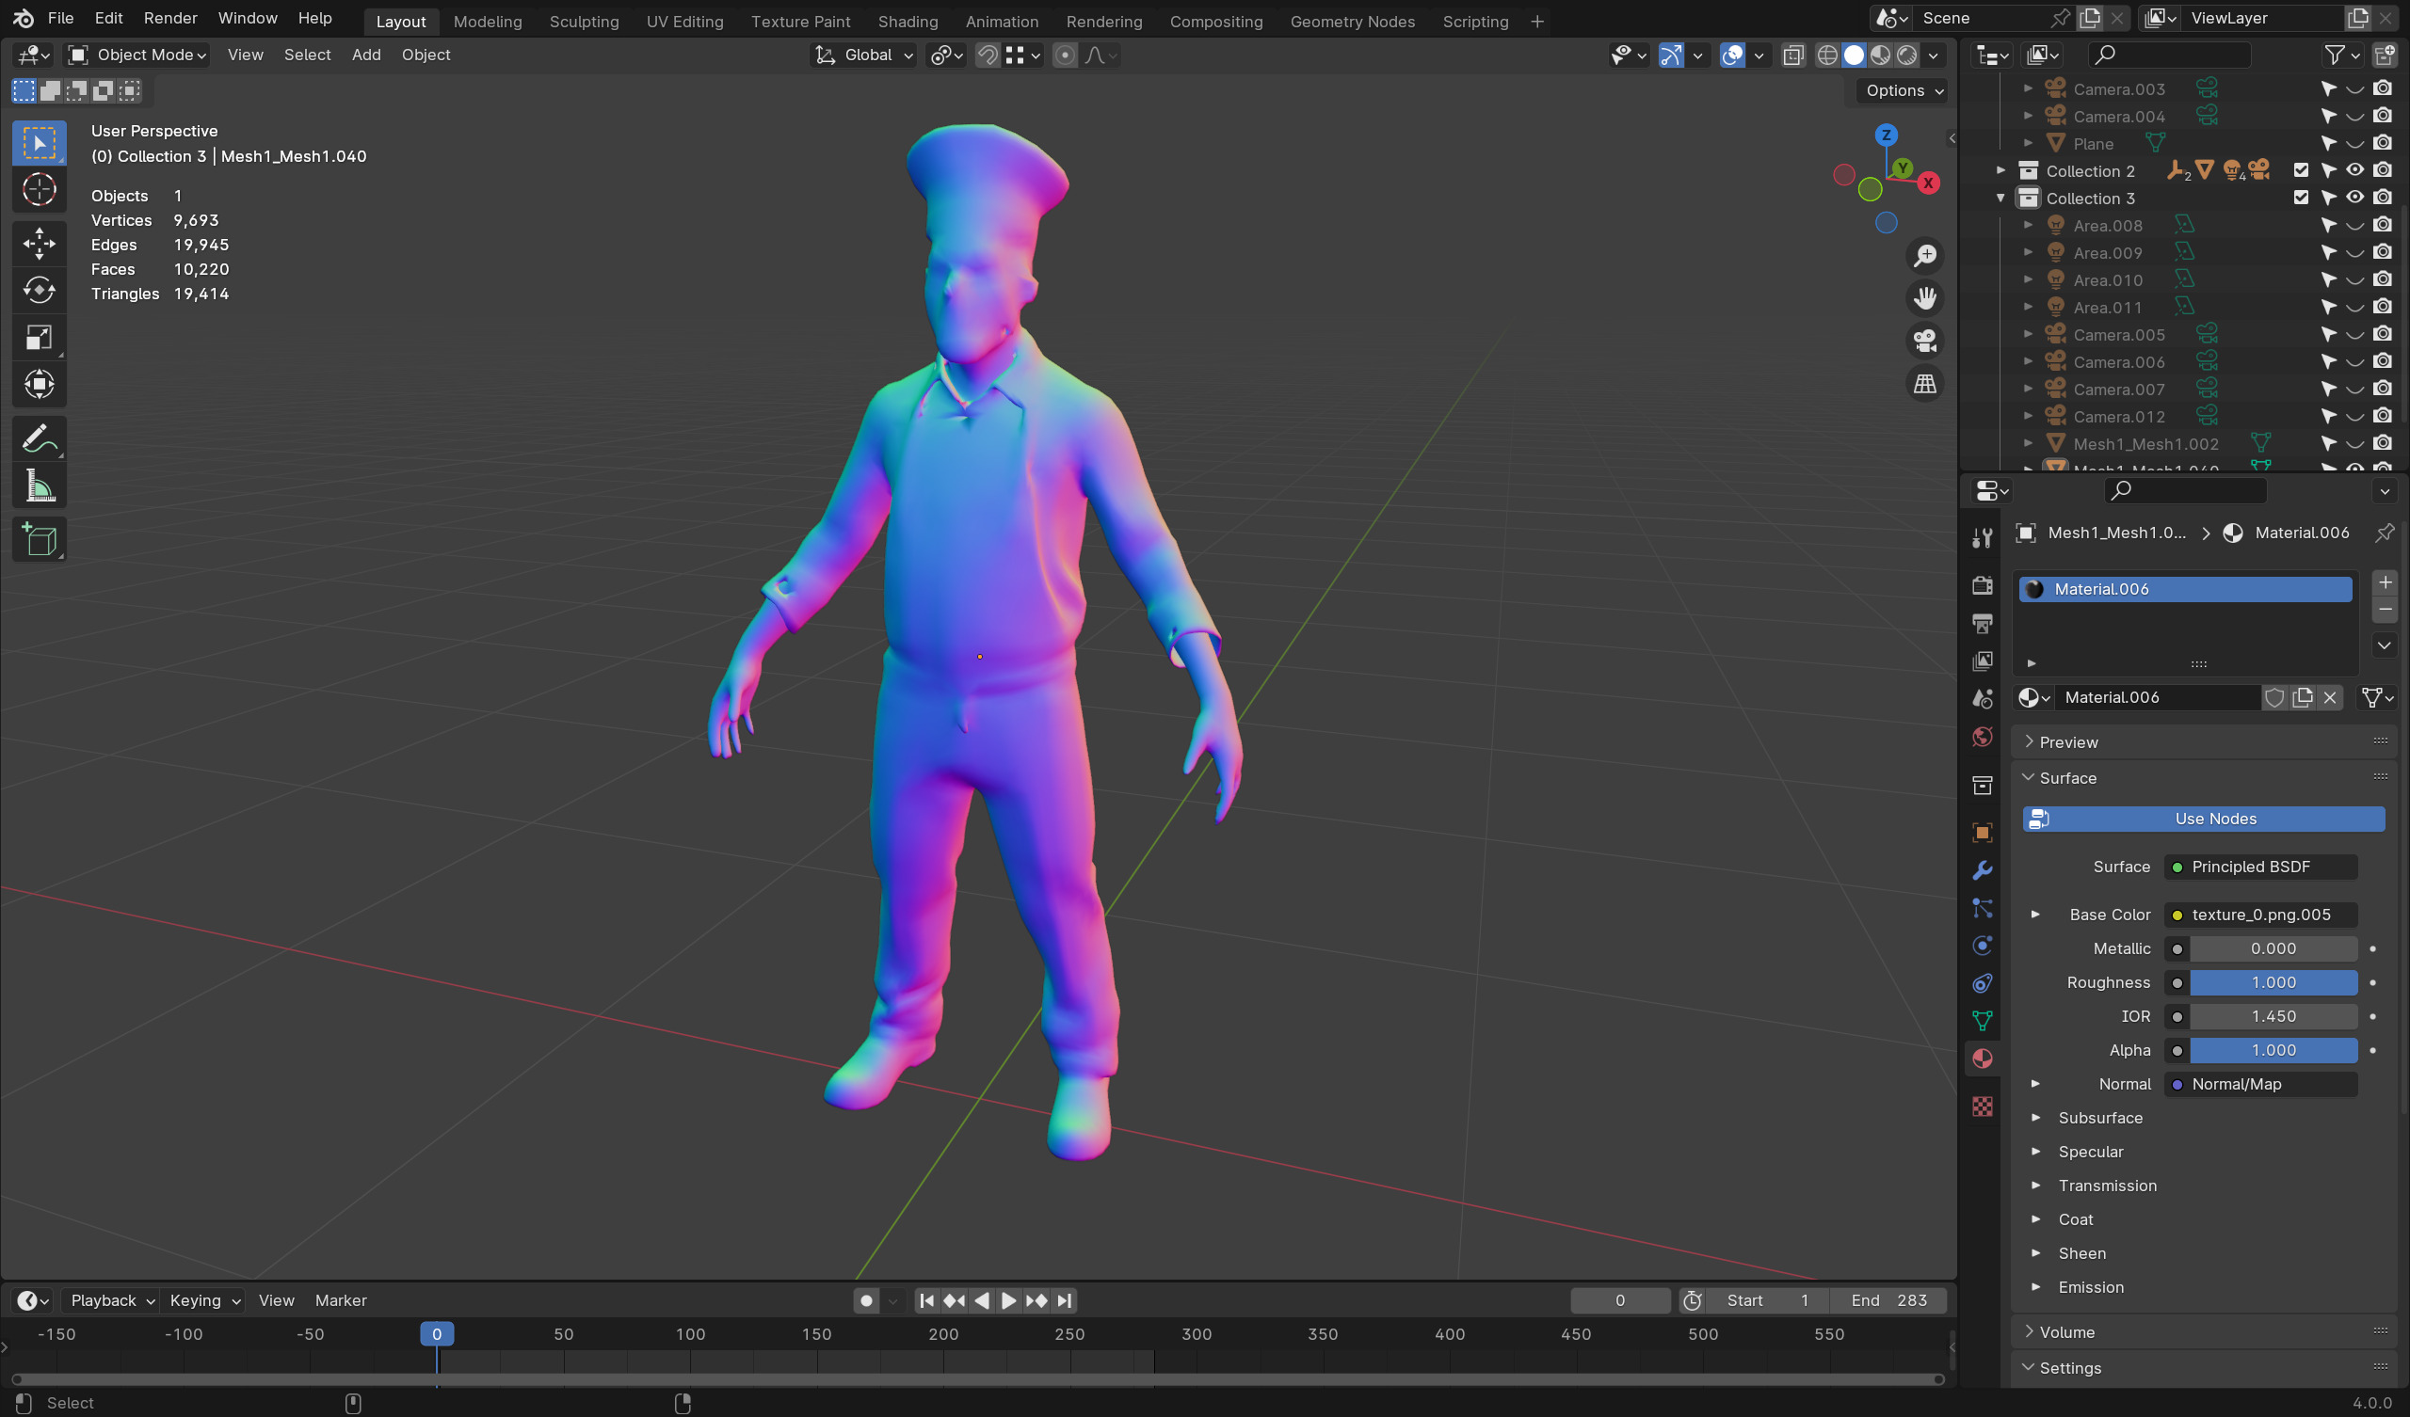Image resolution: width=2410 pixels, height=1417 pixels.
Task: Uncheck Collection 3 exclude checkbox
Action: point(2300,198)
